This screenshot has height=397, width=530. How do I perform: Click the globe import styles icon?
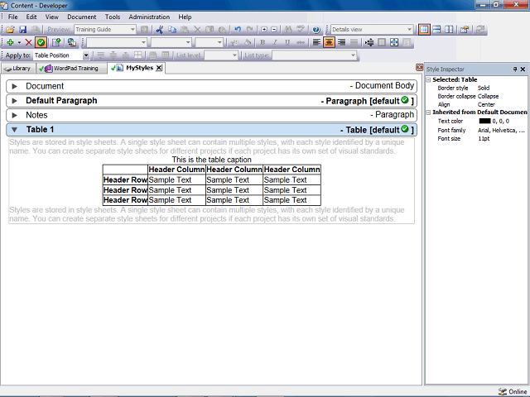tap(72, 42)
